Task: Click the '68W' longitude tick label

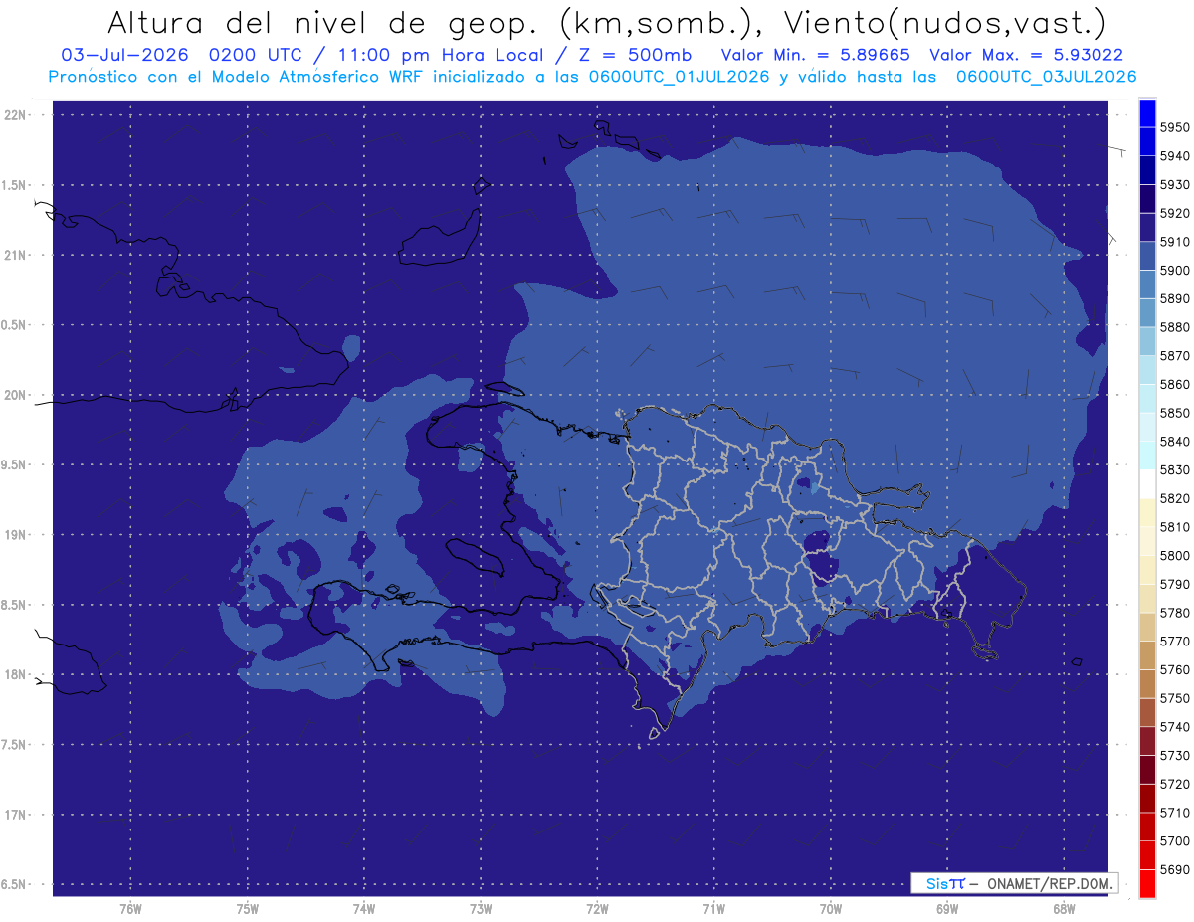Action: [1064, 908]
